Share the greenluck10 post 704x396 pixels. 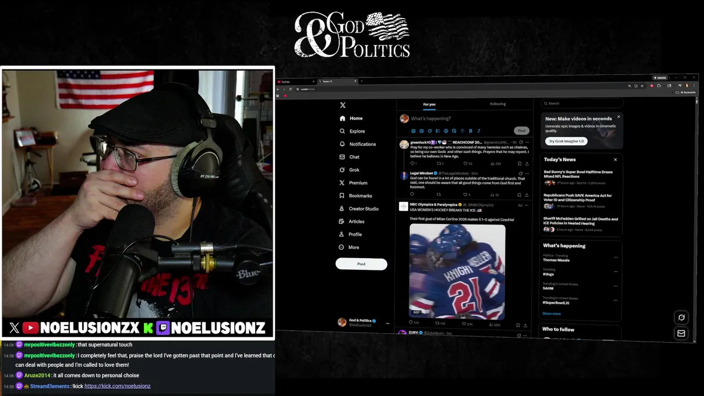click(x=526, y=163)
